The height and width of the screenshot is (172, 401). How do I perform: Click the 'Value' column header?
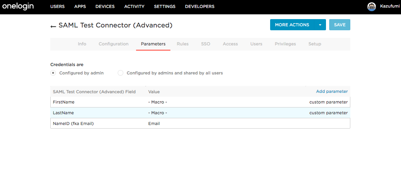[154, 92]
